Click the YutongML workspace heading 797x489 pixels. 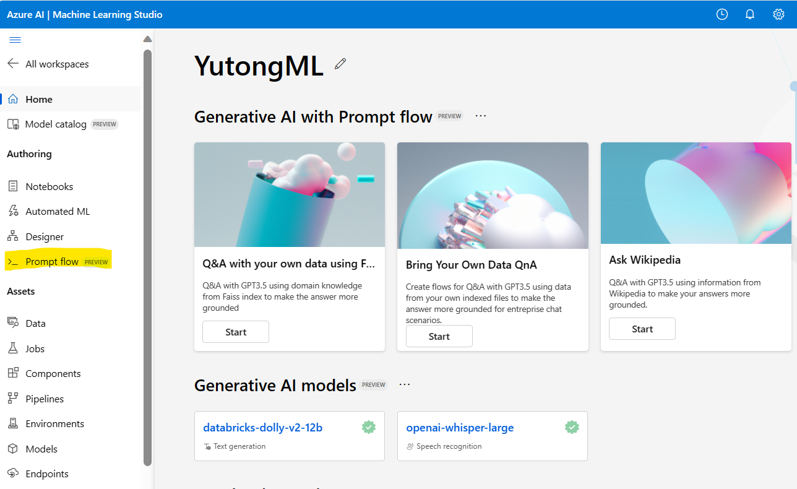pos(259,66)
